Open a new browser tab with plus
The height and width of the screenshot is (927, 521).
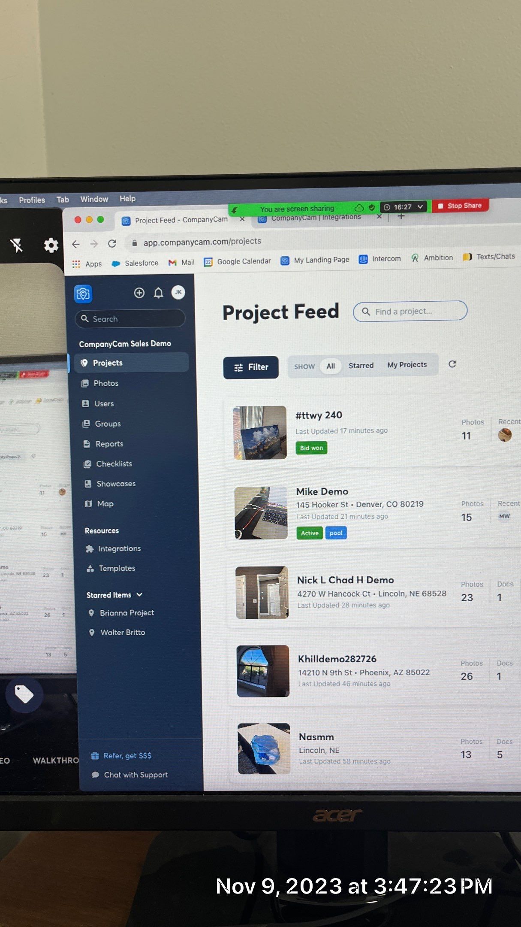click(x=401, y=216)
